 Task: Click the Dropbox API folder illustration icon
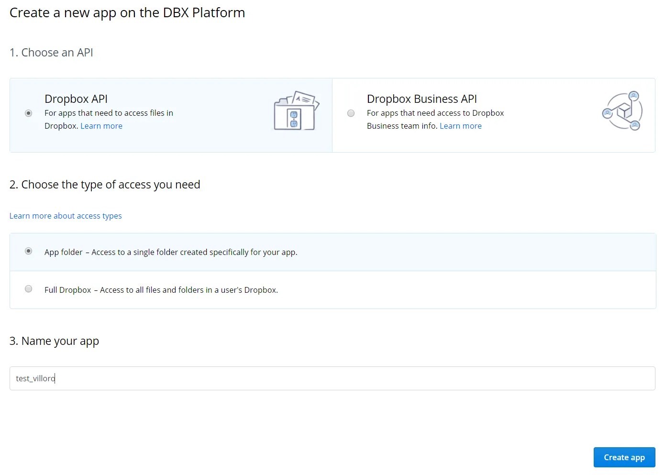[296, 110]
